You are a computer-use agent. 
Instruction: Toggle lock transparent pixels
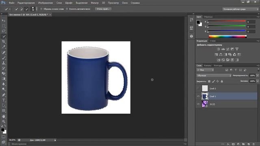[x=209, y=81]
